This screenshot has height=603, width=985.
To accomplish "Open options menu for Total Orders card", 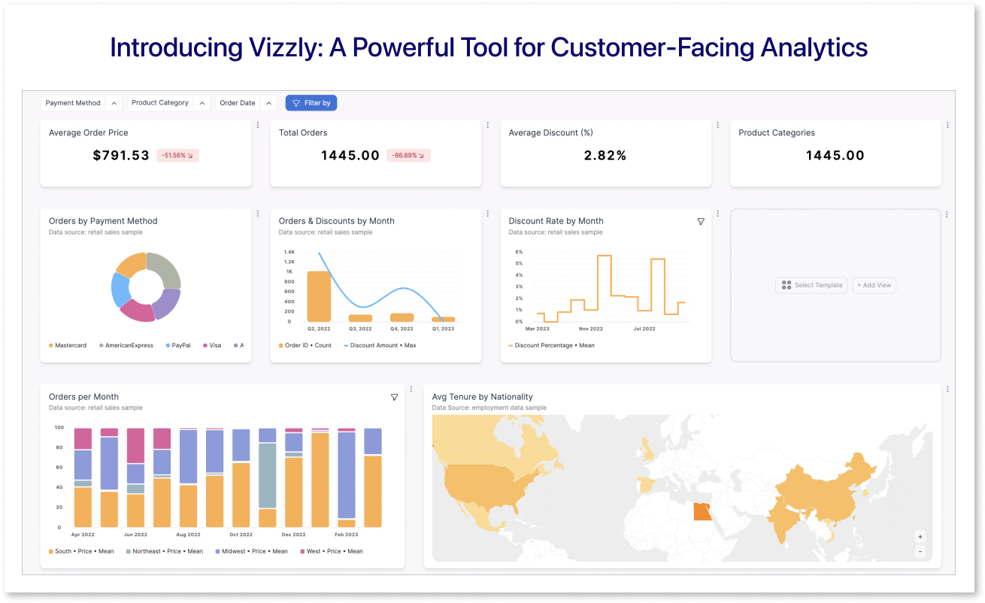I will (488, 126).
